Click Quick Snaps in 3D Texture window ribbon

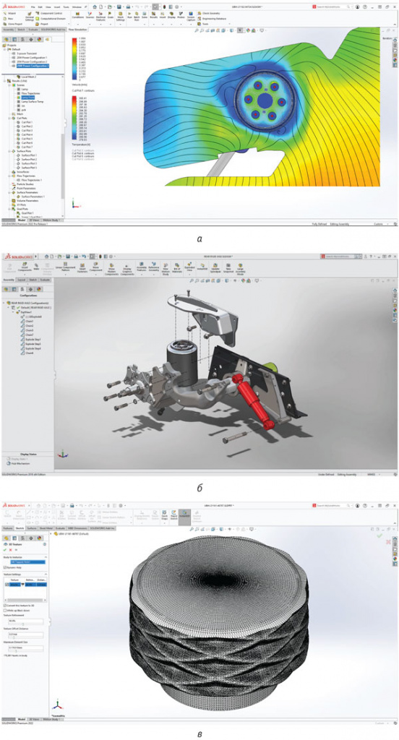point(164,515)
